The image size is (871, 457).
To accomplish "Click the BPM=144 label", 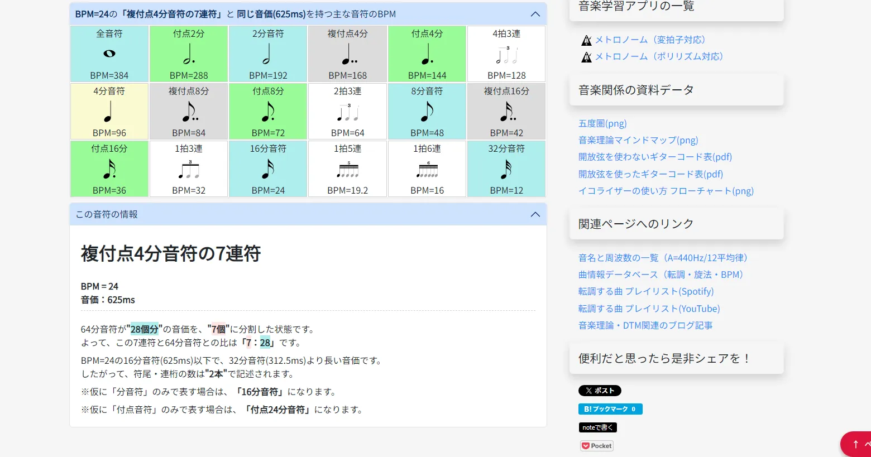I will pos(427,75).
